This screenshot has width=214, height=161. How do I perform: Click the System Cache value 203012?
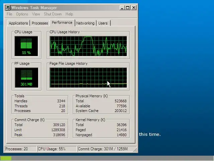tap(120, 111)
